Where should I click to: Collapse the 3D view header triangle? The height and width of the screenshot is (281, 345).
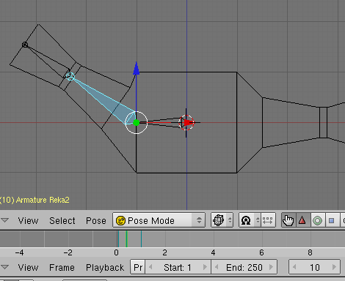(x=4, y=220)
